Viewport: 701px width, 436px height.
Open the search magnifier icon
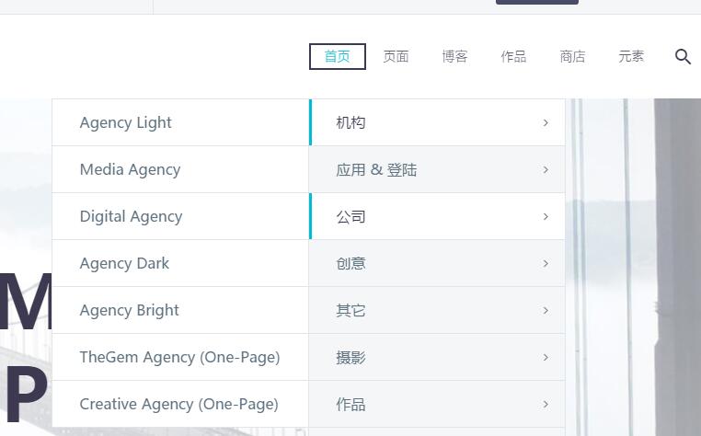click(x=683, y=57)
